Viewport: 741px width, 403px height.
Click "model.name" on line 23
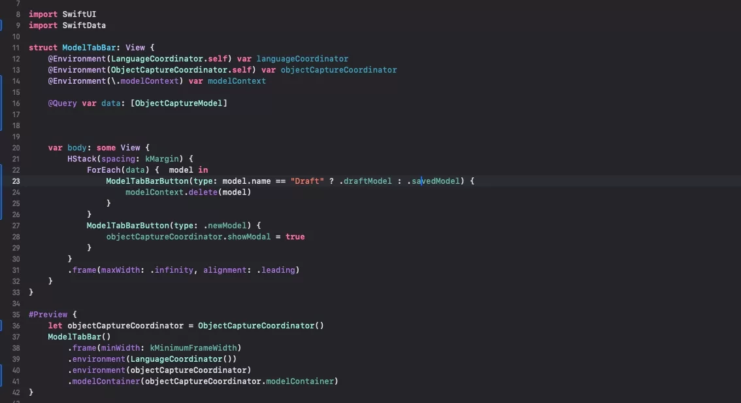pyautogui.click(x=247, y=181)
